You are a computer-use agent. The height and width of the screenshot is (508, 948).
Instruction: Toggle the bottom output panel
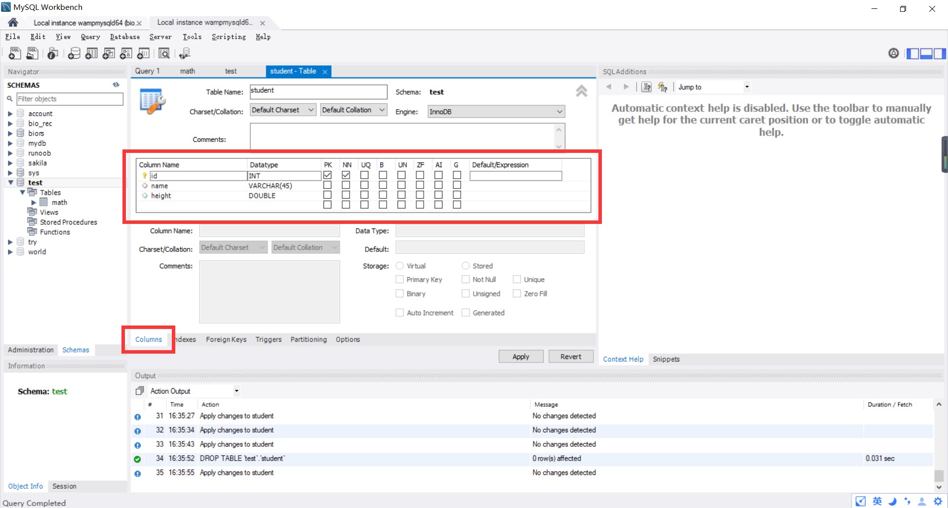tap(926, 53)
